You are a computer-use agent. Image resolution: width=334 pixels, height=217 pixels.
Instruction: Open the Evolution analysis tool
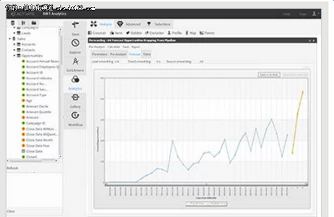[x=155, y=33]
